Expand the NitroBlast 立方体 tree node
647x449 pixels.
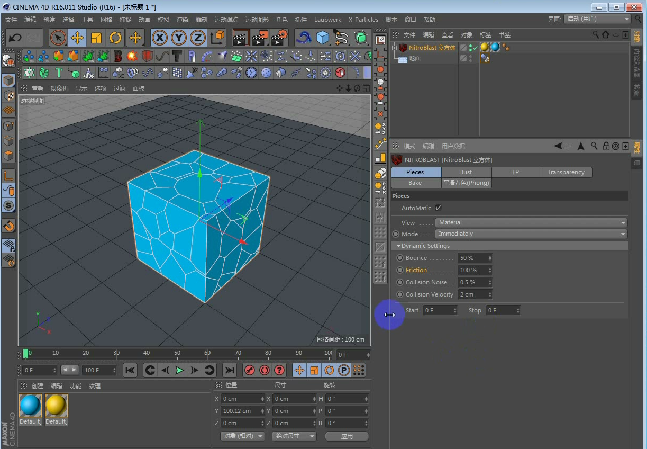pyautogui.click(x=394, y=48)
